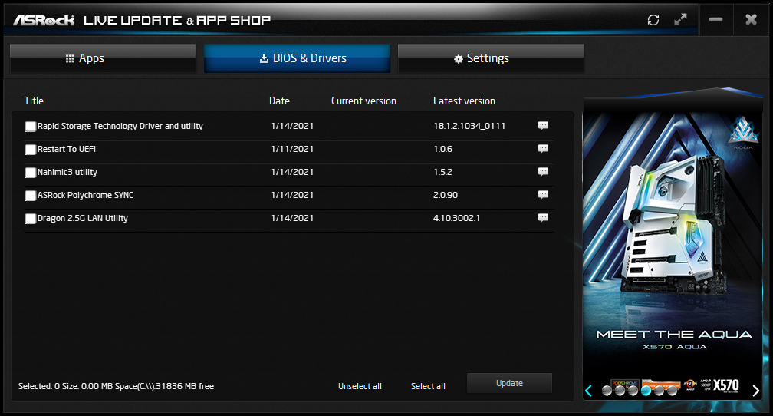
Task: Click the Current version column header
Action: coord(363,101)
